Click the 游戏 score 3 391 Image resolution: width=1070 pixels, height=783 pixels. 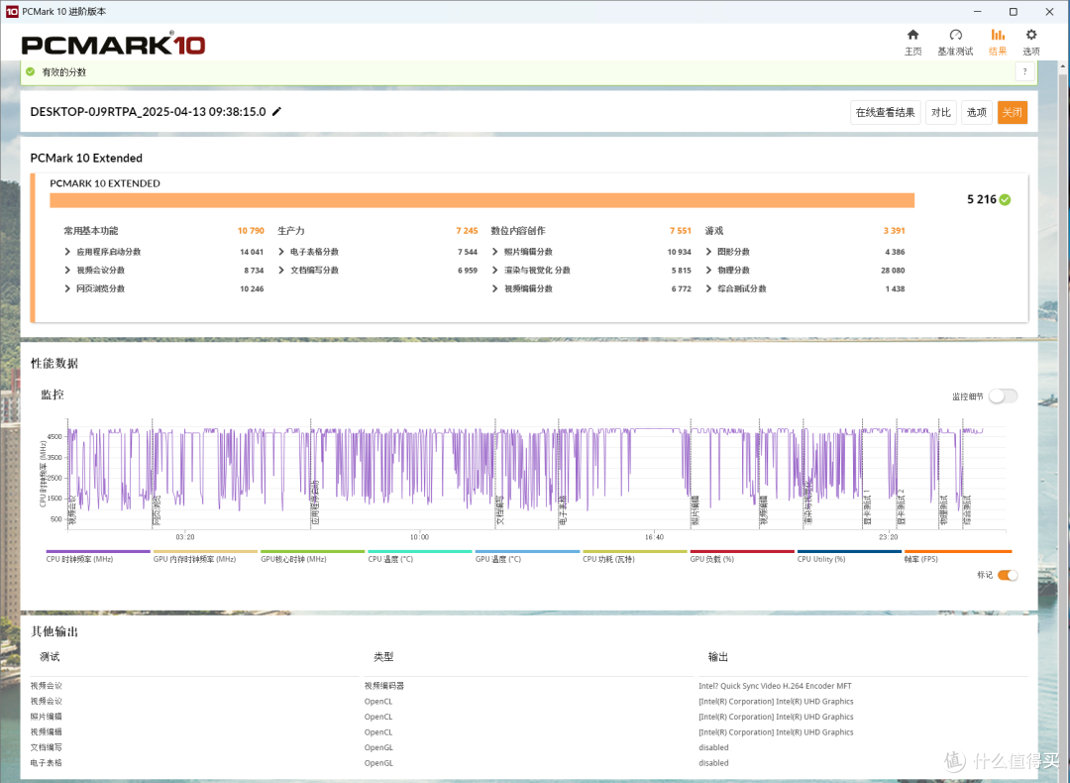tap(894, 231)
